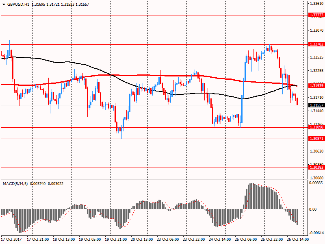The width and height of the screenshot is (325, 244).
Task: Click the 26 Oct 14:00 time label
Action: click(x=298, y=240)
